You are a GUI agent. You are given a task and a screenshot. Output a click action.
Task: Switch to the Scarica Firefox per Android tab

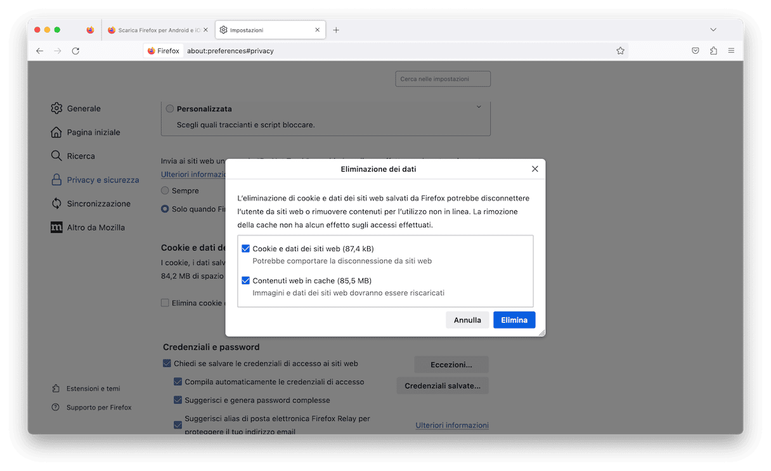157,30
